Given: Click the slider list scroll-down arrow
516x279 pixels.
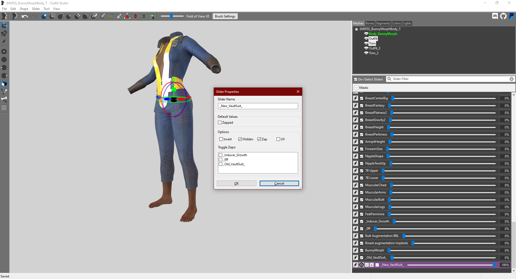Looking at the screenshot, I should [x=514, y=271].
